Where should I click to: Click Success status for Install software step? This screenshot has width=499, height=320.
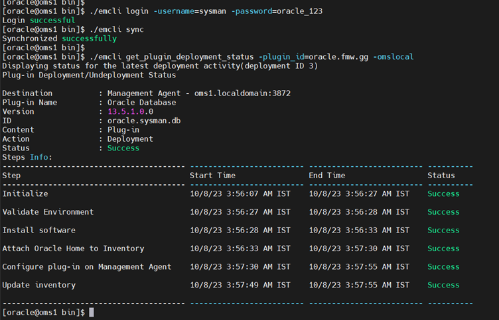(x=443, y=230)
